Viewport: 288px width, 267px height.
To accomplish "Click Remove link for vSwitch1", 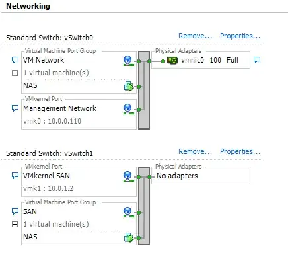I will [x=195, y=151].
